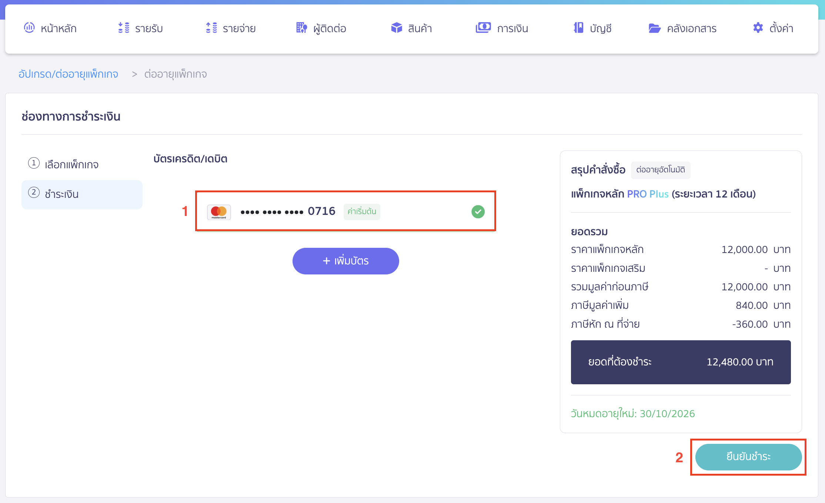Image resolution: width=825 pixels, height=503 pixels.
Task: Open the รายรับ income section
Action: tap(141, 28)
